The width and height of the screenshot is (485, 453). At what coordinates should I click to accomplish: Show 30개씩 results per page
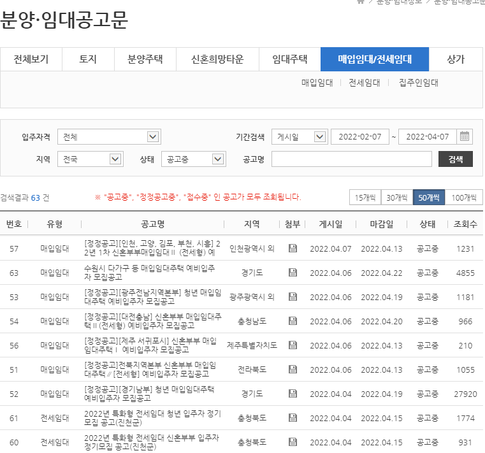(397, 198)
